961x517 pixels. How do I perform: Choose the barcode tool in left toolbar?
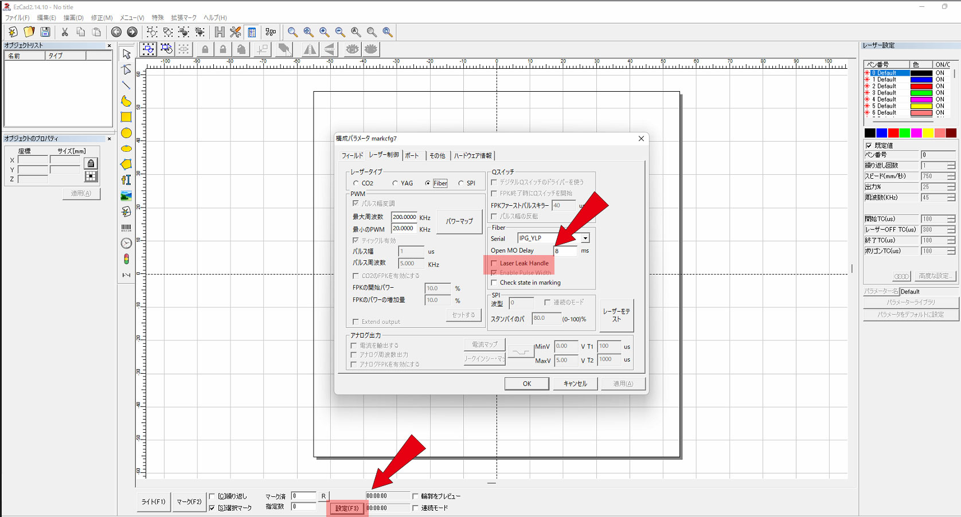pos(126,228)
